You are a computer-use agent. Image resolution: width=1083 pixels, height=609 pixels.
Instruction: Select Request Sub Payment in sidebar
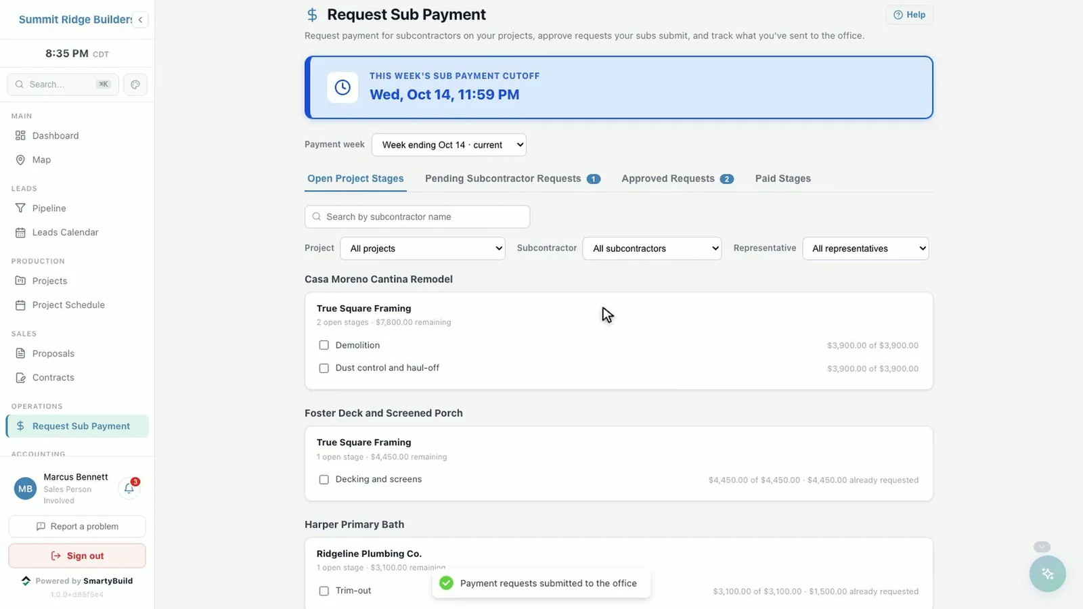[77, 426]
